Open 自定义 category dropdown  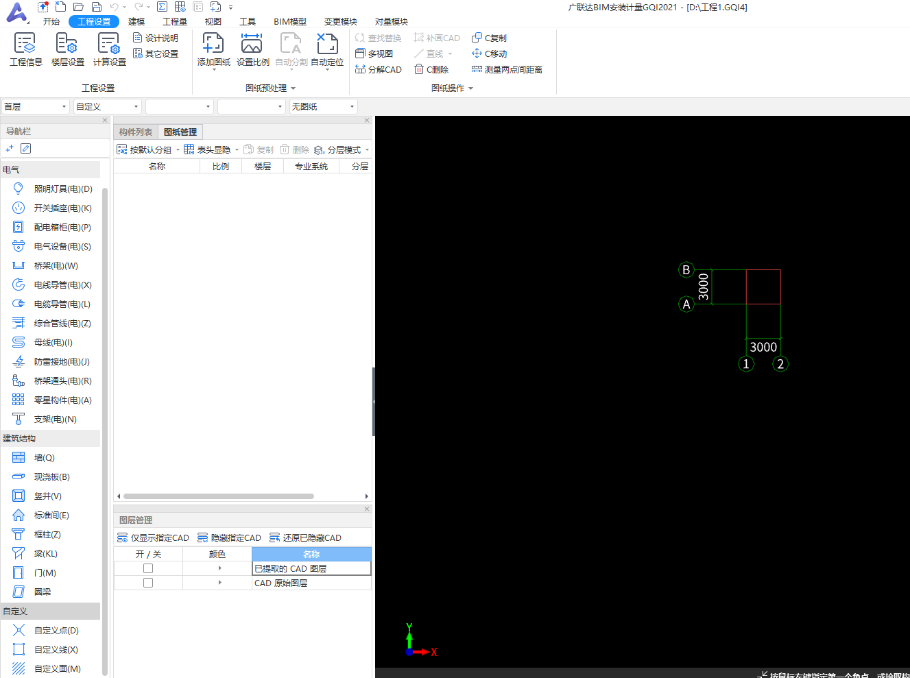(108, 106)
